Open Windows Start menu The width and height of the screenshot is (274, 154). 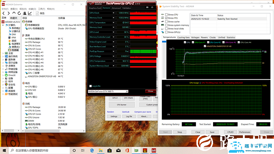[x=4, y=150]
